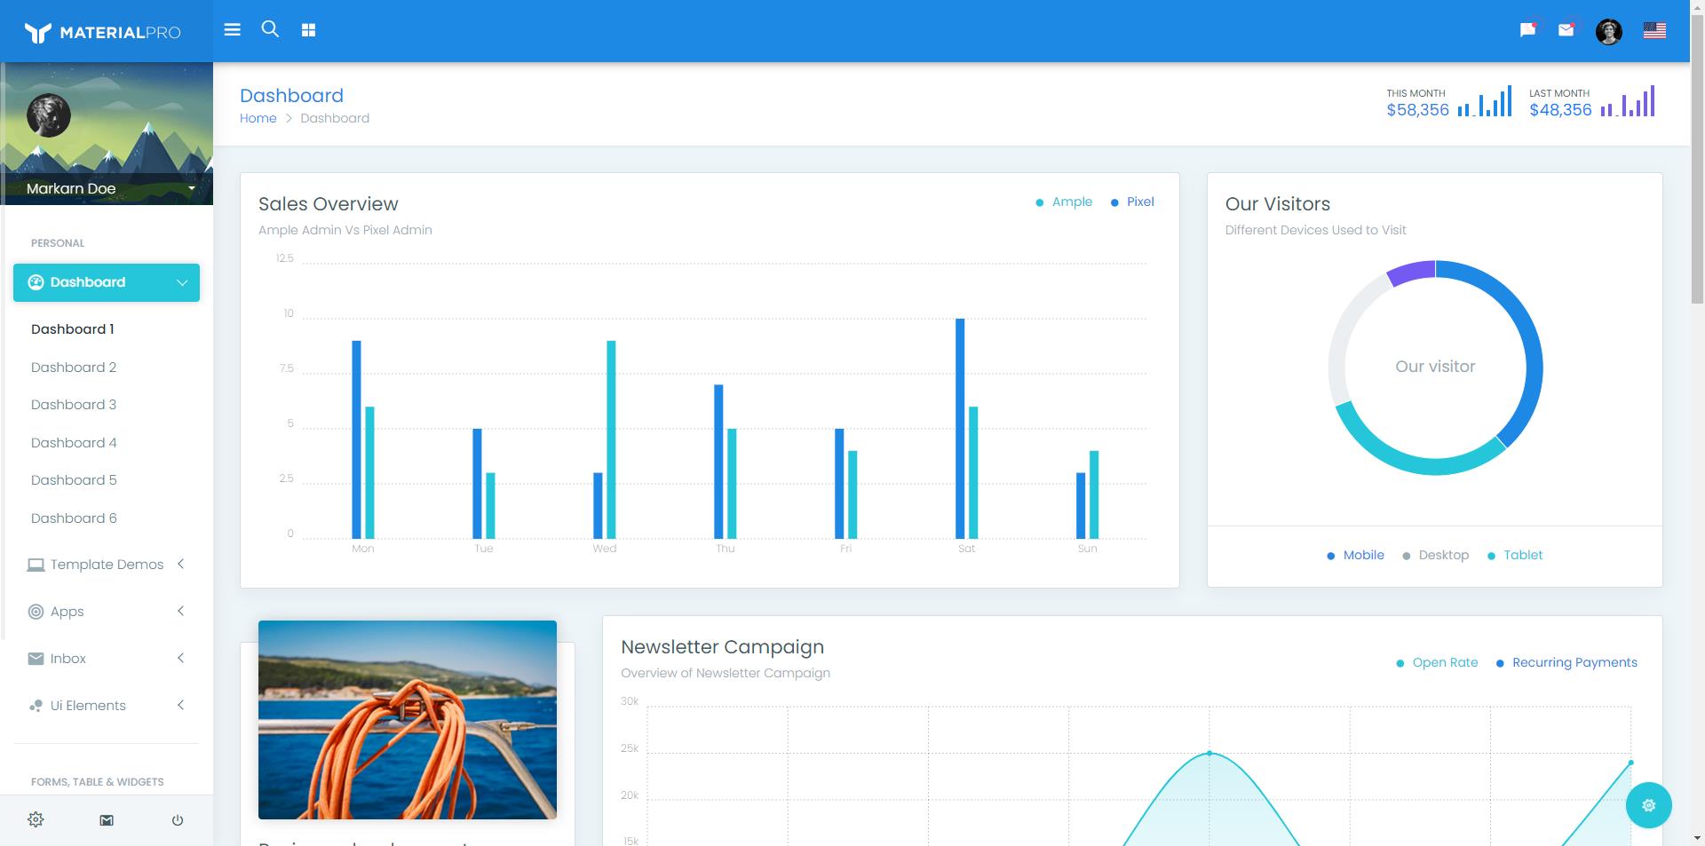Open settings gear at sidebar bottom
The height and width of the screenshot is (846, 1705).
tap(36, 819)
